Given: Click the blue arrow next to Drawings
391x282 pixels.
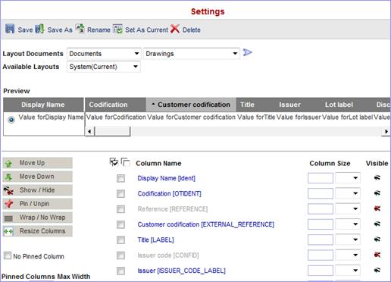Looking at the screenshot, I should 247,52.
